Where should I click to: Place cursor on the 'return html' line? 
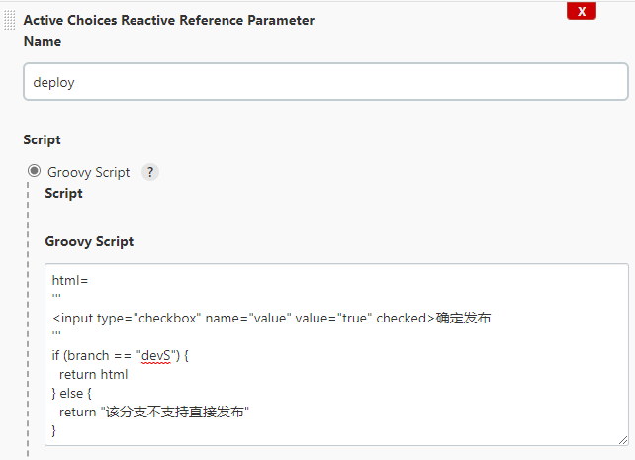94,375
